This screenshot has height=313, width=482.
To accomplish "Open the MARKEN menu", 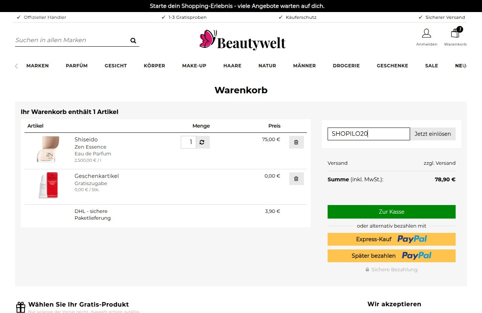I will click(38, 66).
